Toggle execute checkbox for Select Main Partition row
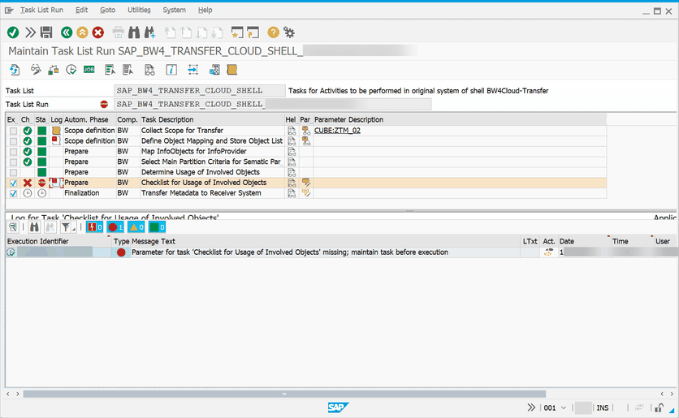Image resolution: width=679 pixels, height=418 pixels. pyautogui.click(x=14, y=162)
